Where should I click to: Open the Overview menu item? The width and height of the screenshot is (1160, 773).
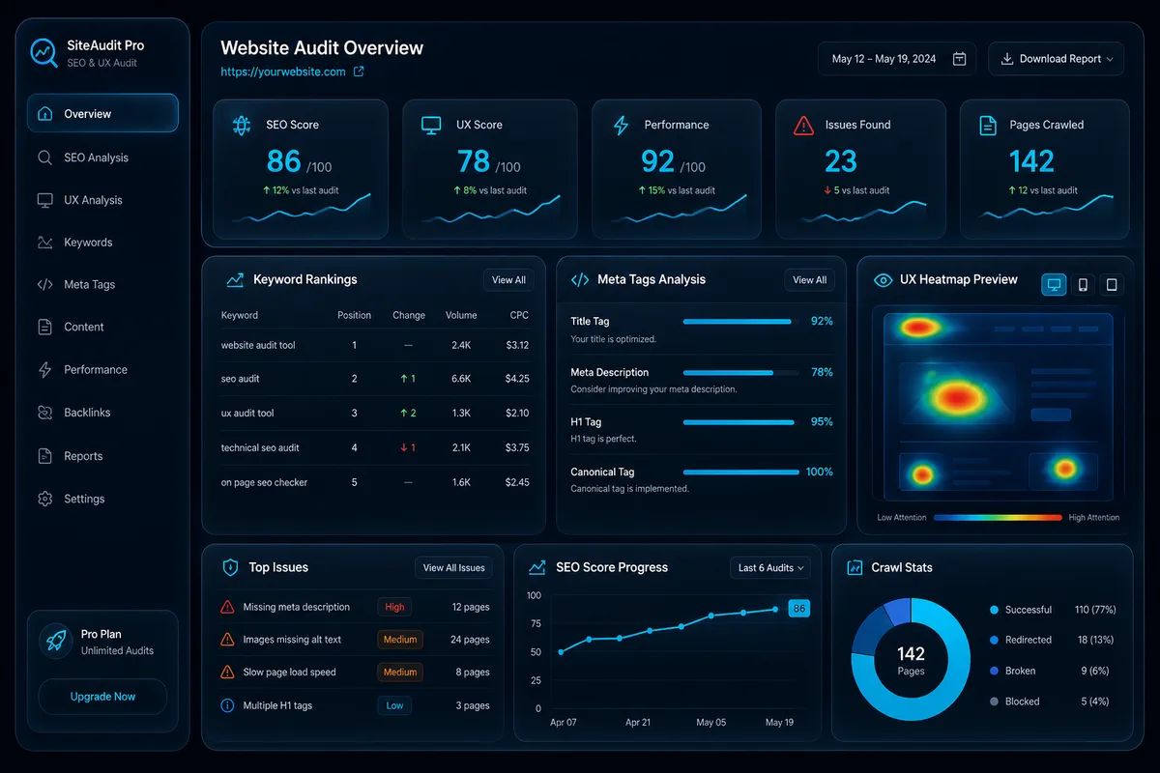click(102, 113)
